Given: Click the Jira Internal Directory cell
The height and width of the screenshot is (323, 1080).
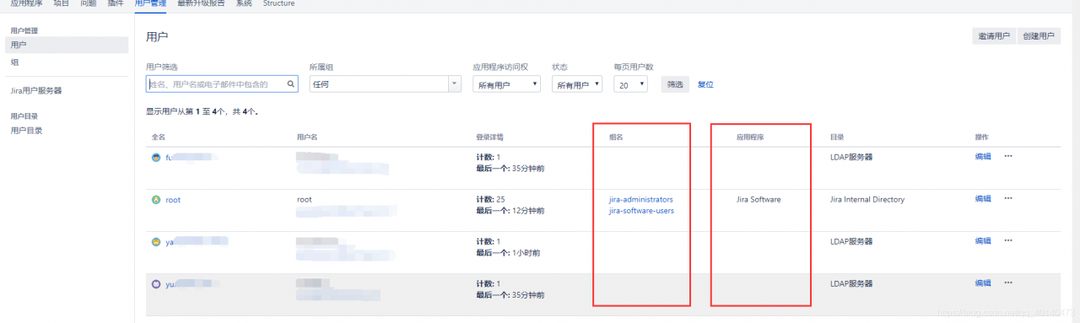Looking at the screenshot, I should [x=867, y=200].
